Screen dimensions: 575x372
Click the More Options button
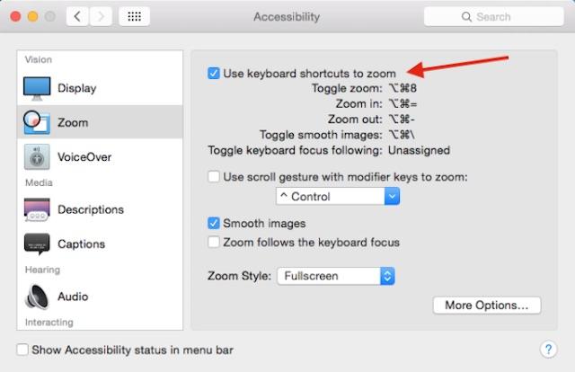(x=487, y=306)
